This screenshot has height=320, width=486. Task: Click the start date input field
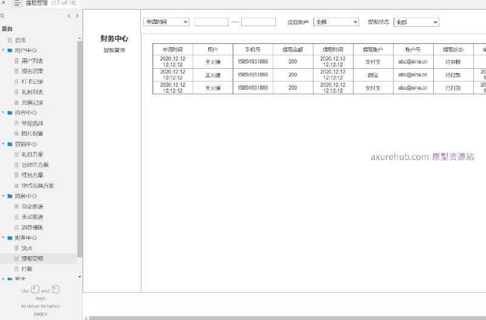click(211, 22)
